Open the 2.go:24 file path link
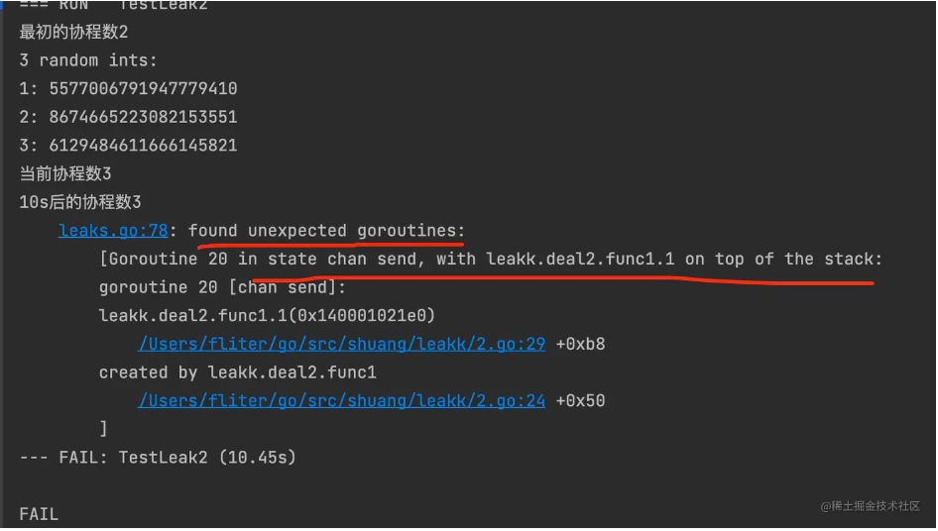The height and width of the screenshot is (531, 938). (341, 401)
